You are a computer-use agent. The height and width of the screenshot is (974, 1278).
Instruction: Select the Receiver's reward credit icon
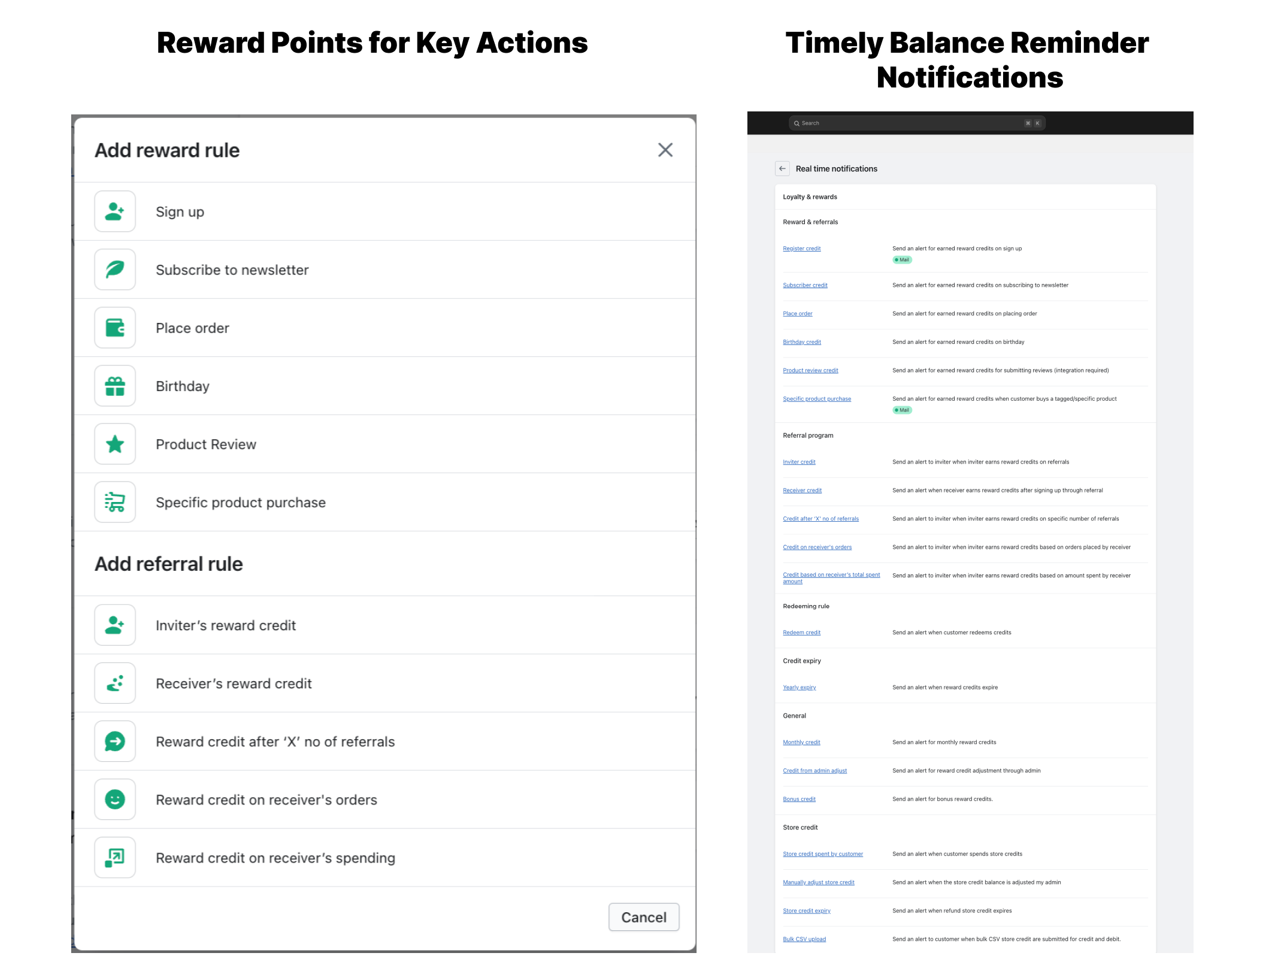pos(115,683)
